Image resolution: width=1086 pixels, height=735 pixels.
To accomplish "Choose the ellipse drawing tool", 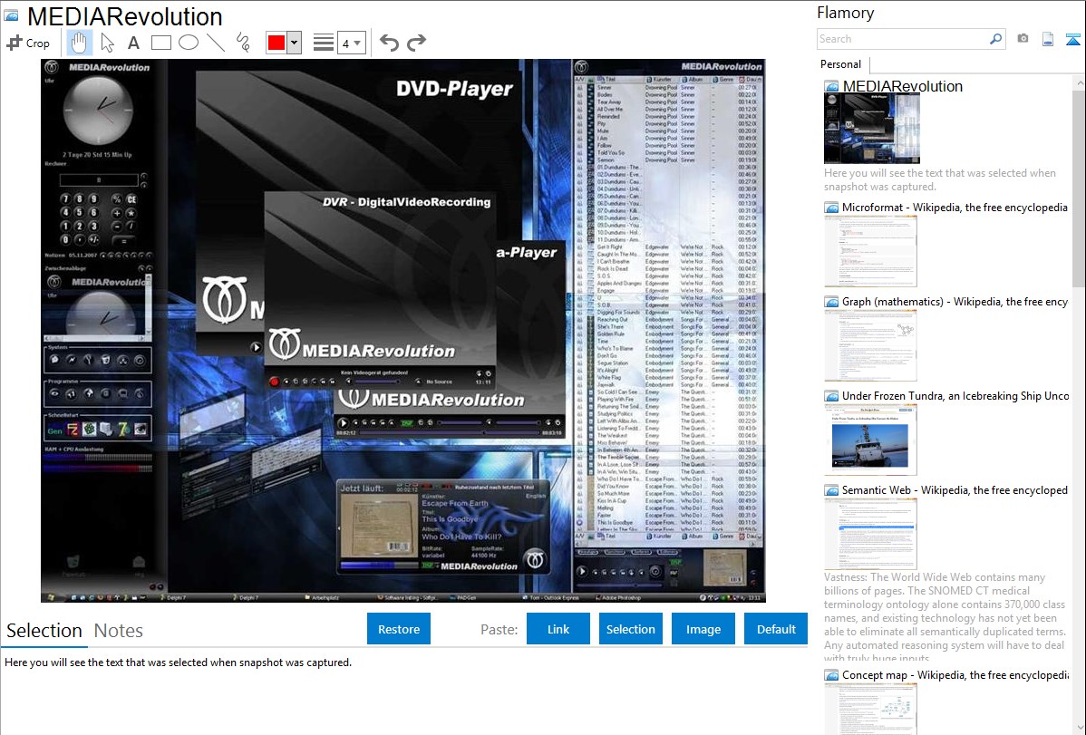I will click(189, 43).
